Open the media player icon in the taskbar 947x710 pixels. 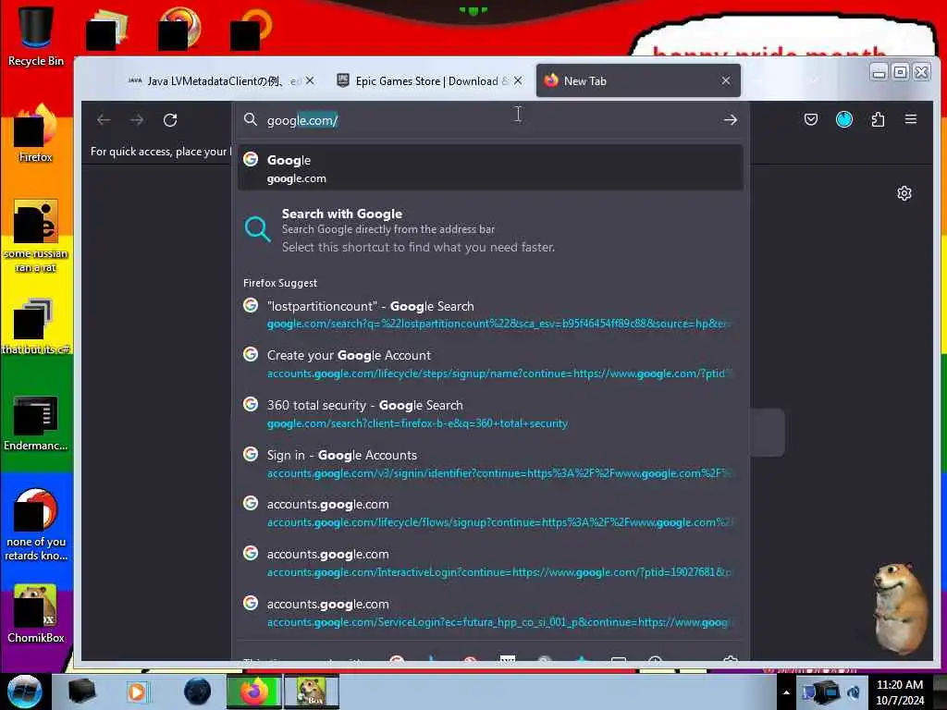click(x=137, y=692)
